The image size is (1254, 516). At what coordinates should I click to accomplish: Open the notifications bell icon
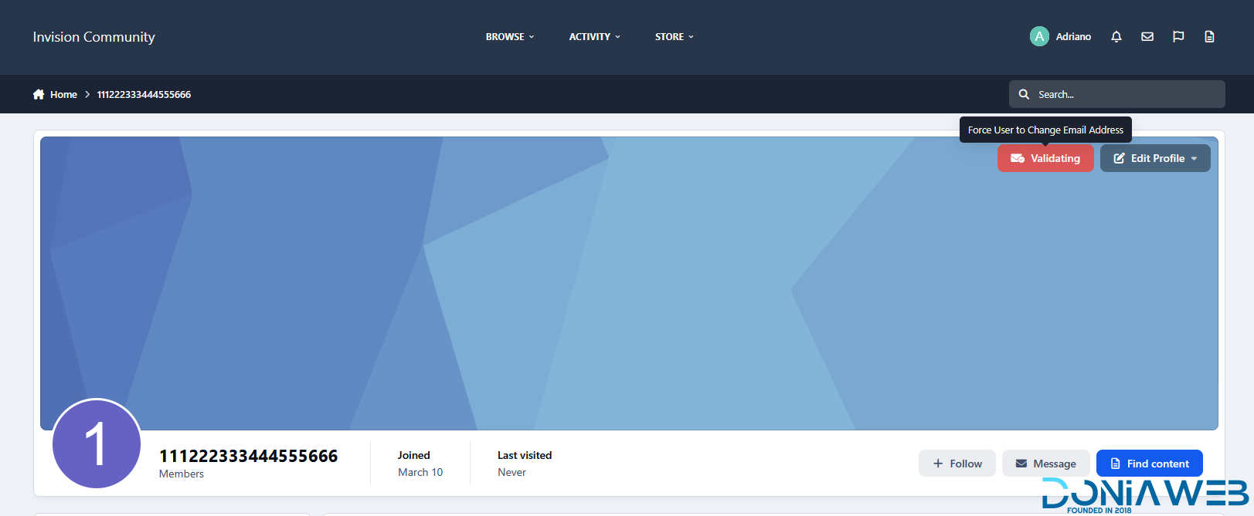click(x=1116, y=37)
